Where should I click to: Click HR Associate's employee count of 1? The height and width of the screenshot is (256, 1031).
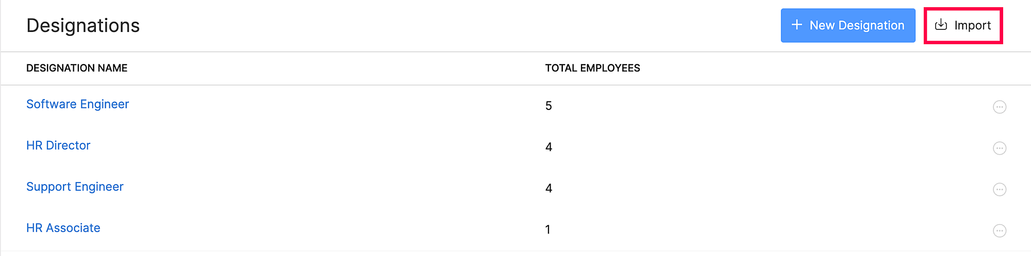(x=548, y=229)
